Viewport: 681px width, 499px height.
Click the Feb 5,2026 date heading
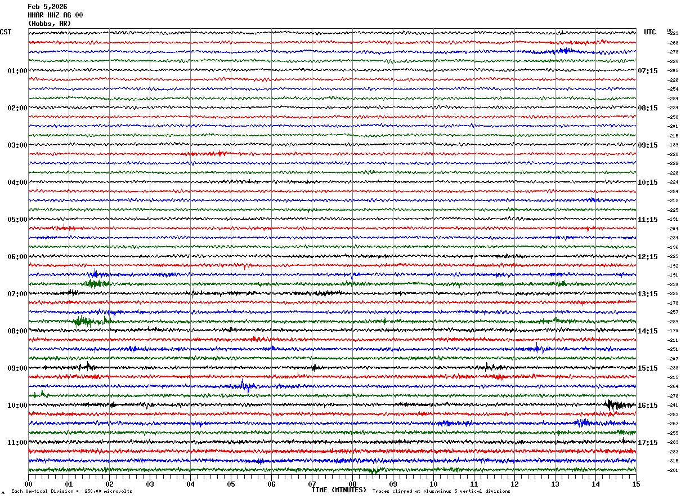tap(47, 7)
